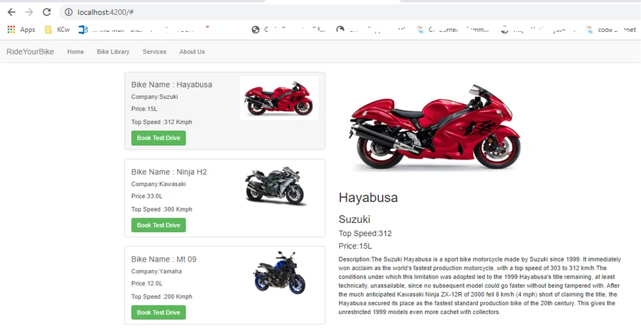Click 'Price:15L' in Hayabusa card

pyautogui.click(x=145, y=109)
